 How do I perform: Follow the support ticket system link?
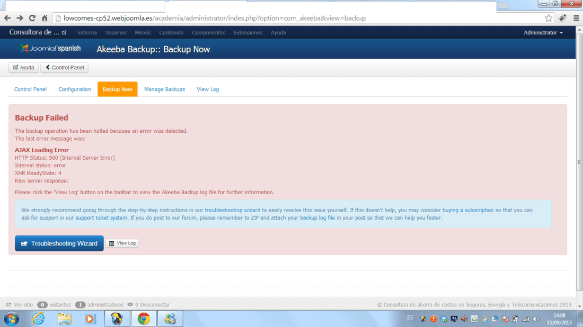tap(101, 218)
